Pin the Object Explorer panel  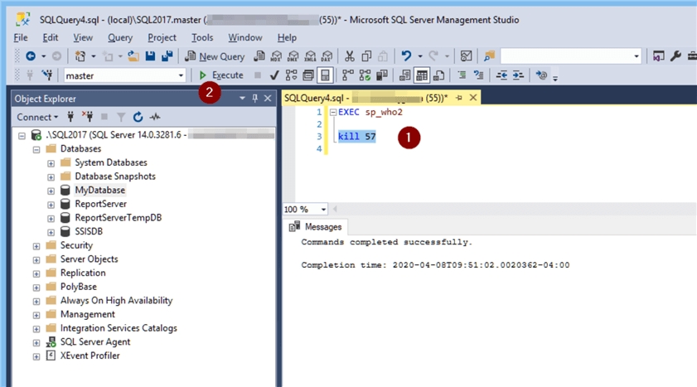coord(254,99)
